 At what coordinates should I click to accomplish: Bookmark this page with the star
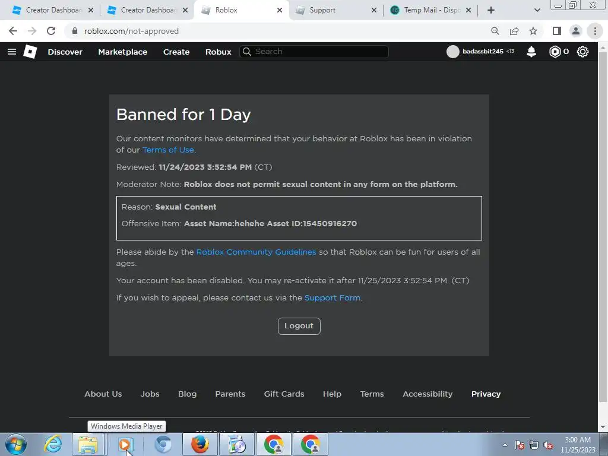[x=533, y=31]
